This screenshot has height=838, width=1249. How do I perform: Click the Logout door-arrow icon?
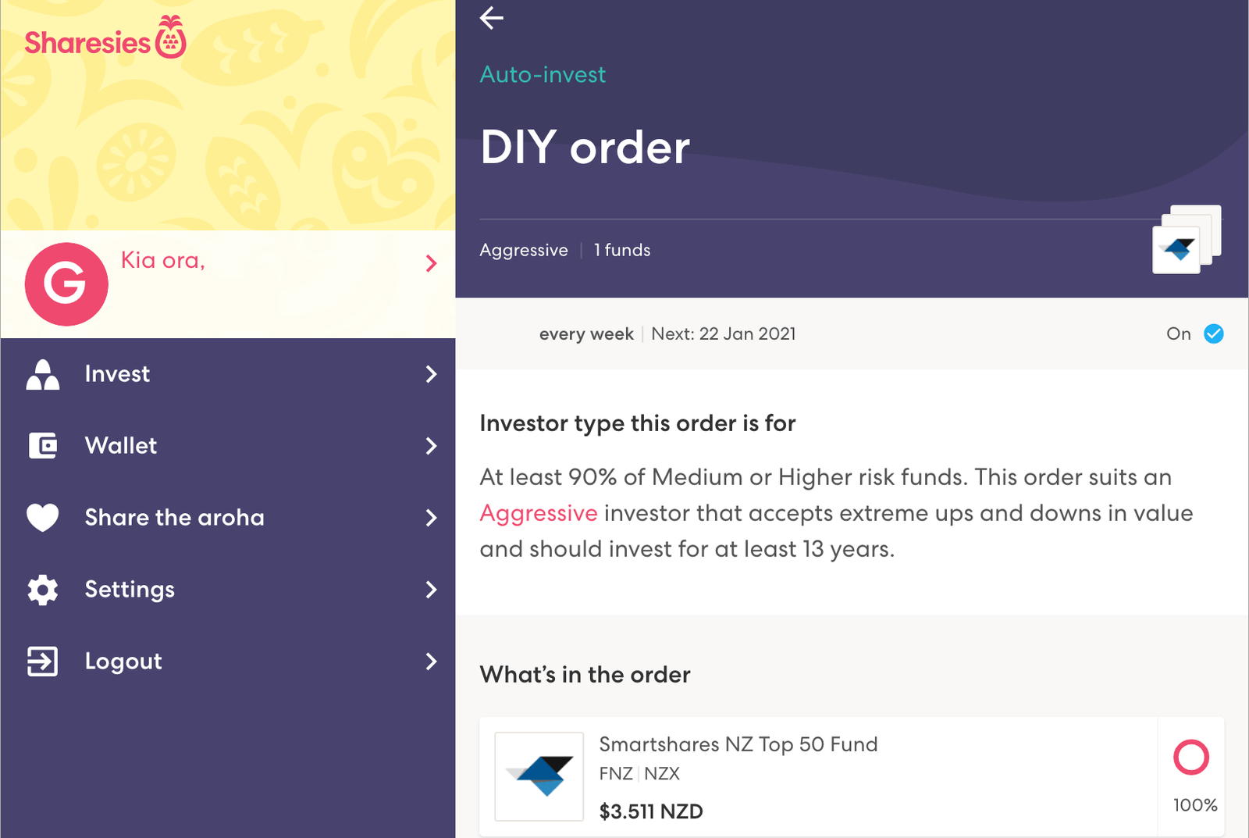coord(43,661)
